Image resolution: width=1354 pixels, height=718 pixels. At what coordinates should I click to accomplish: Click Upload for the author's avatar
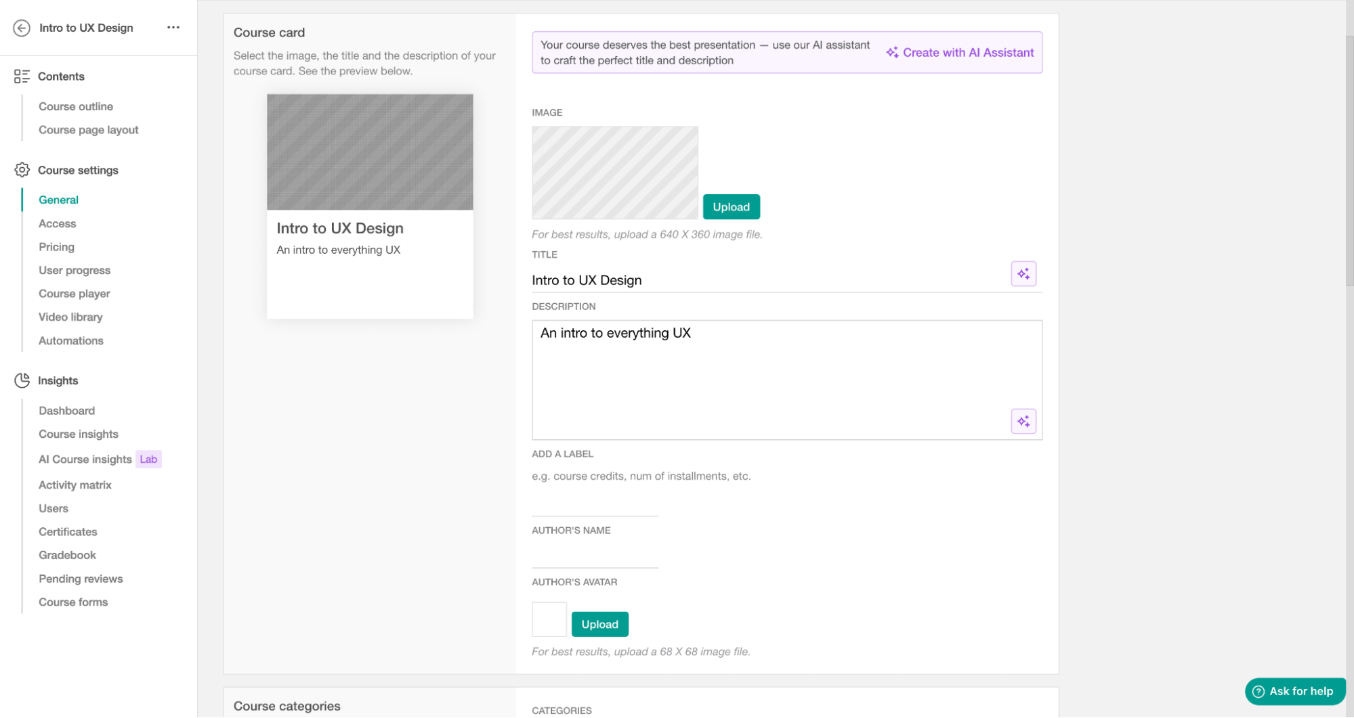599,624
